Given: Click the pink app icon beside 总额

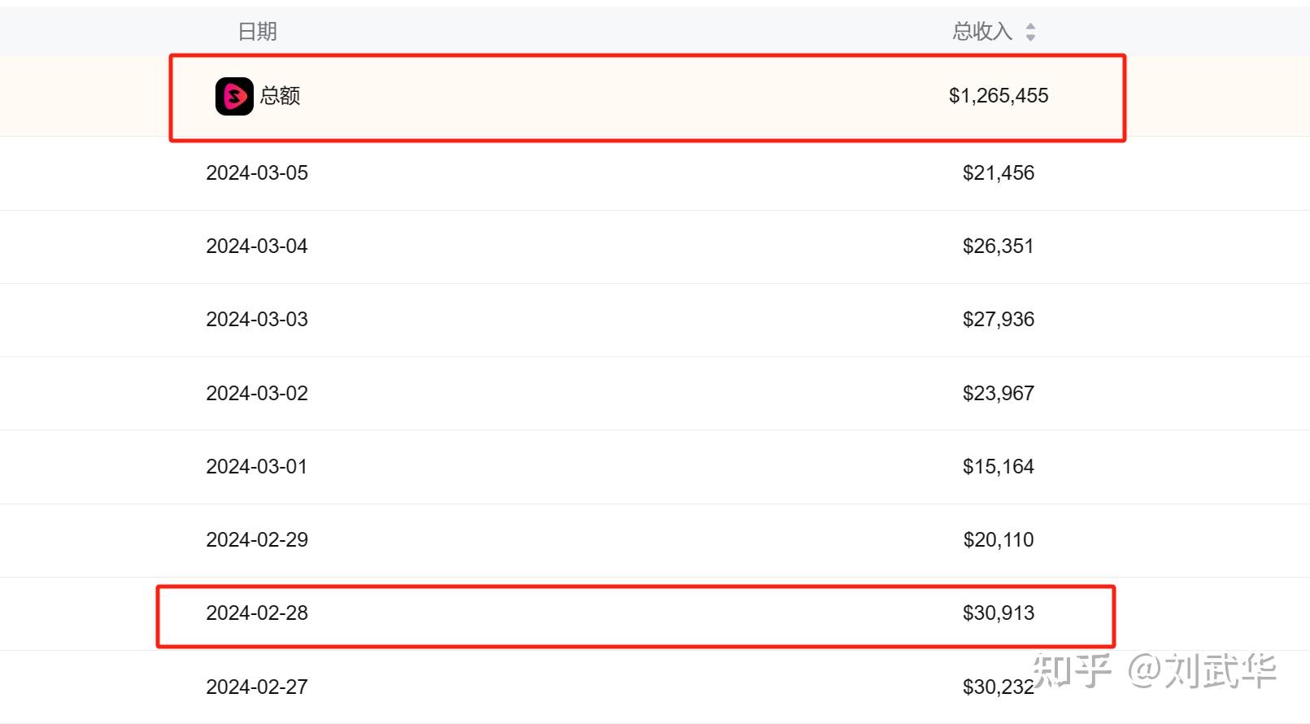Looking at the screenshot, I should point(234,97).
